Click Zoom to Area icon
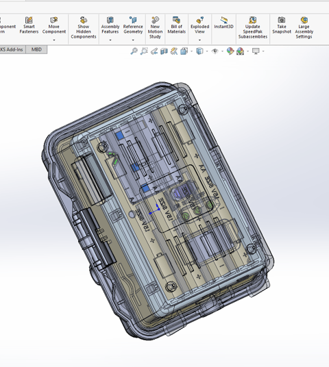 (x=144, y=51)
